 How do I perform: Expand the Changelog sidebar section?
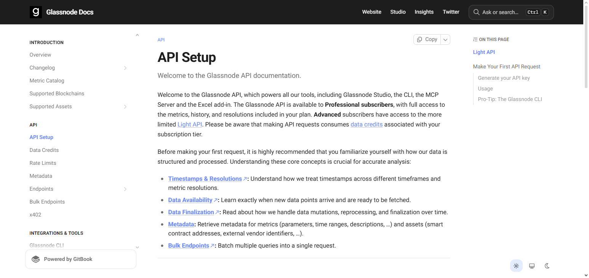pyautogui.click(x=125, y=68)
